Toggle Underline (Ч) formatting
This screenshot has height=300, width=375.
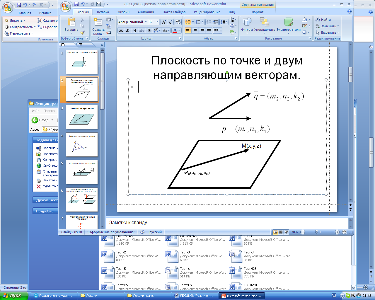[134, 30]
